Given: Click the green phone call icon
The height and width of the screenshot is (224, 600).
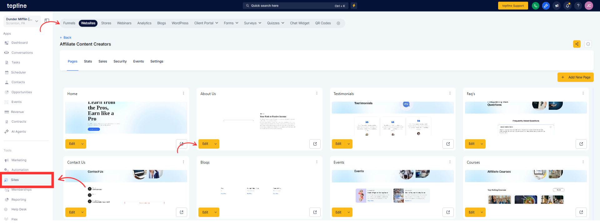Looking at the screenshot, I should tap(535, 6).
